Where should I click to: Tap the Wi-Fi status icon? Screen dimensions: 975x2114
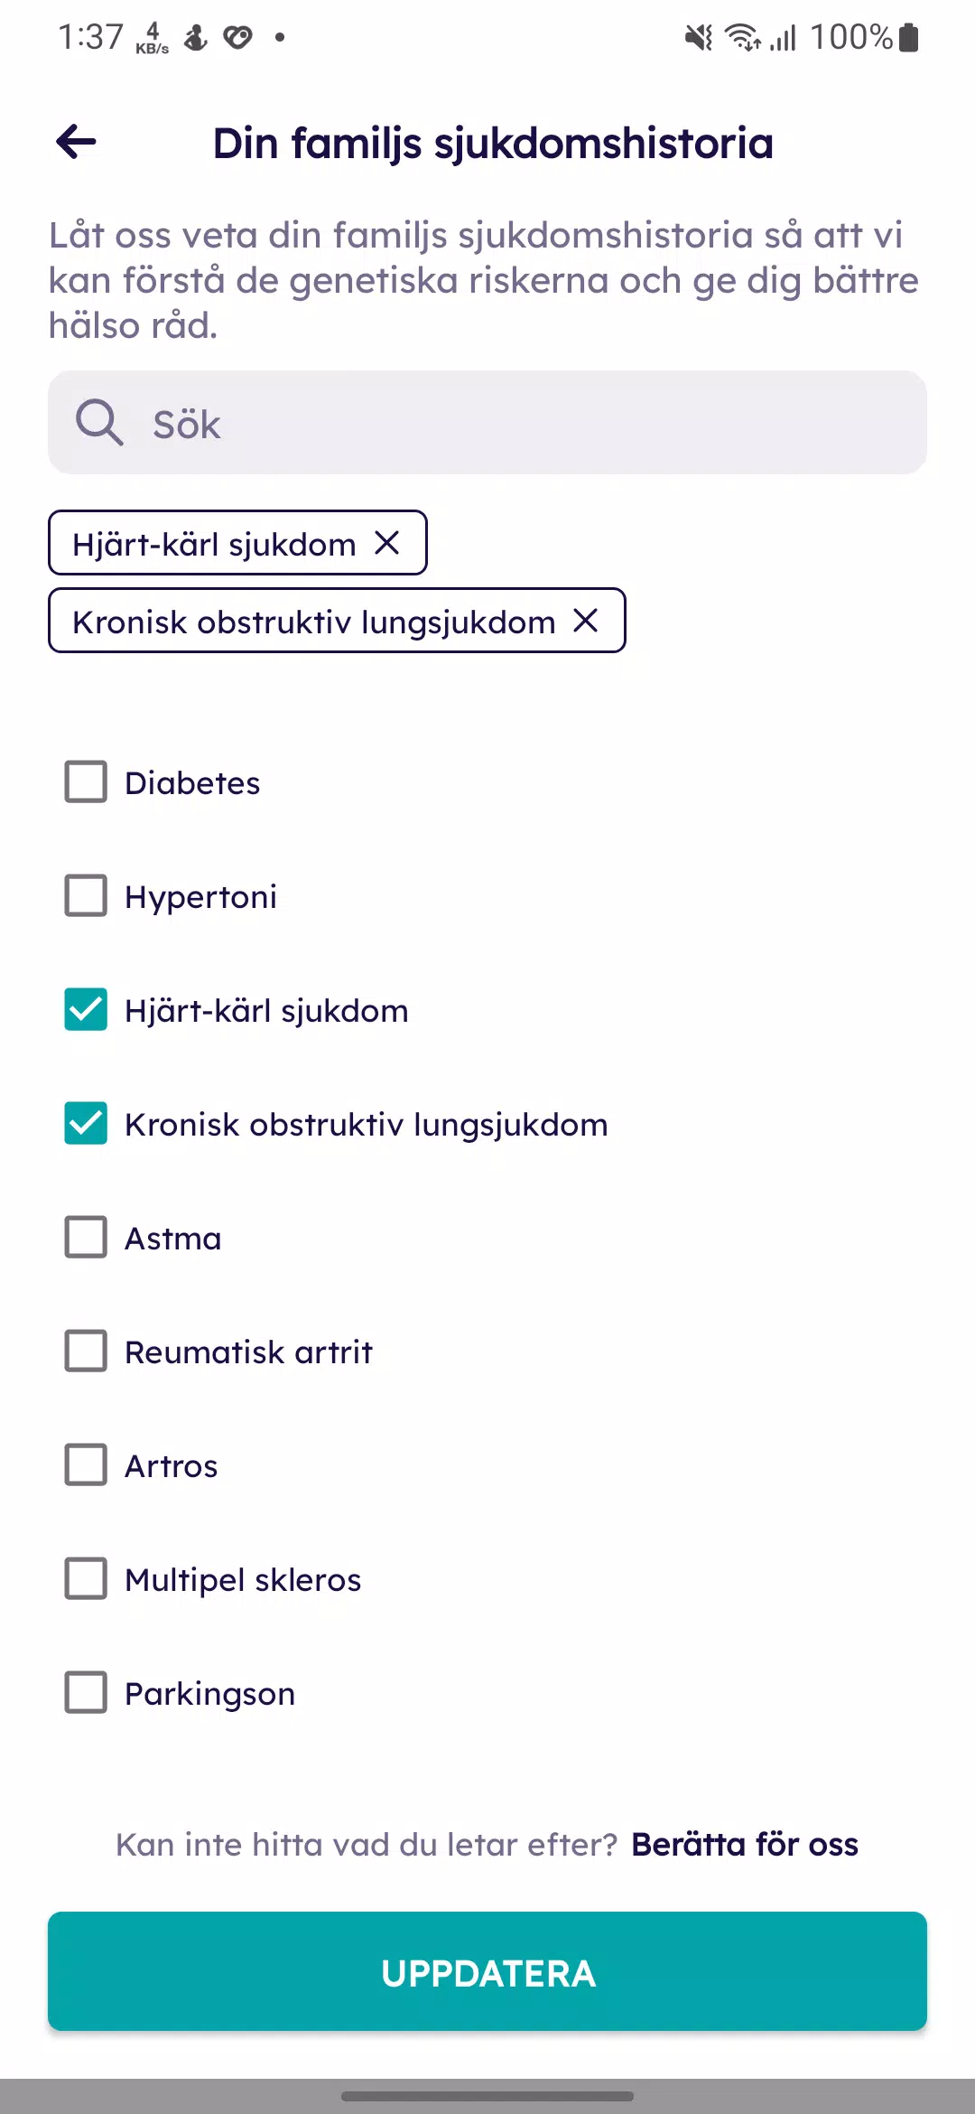[x=743, y=38]
